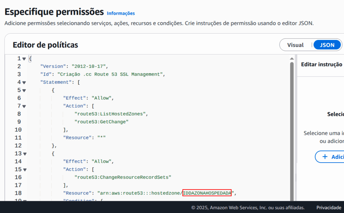Collapse the Statement array on line 4
The height and width of the screenshot is (213, 344).
click(24, 82)
